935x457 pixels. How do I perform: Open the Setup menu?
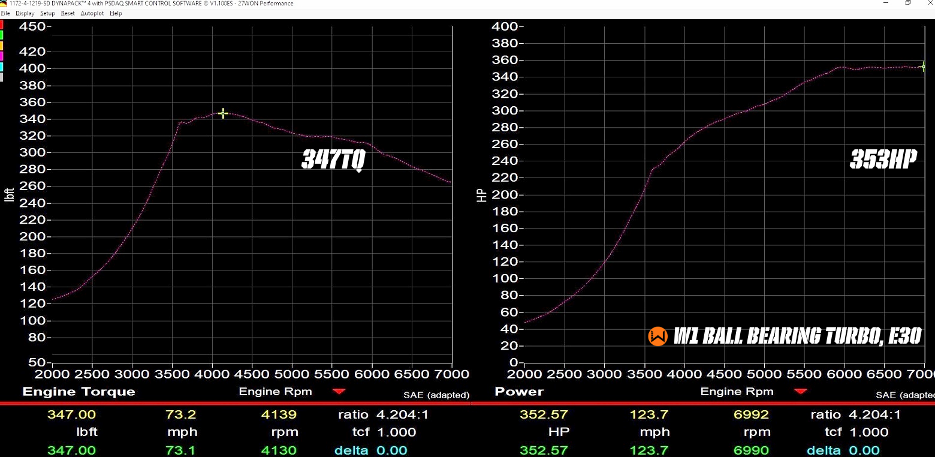[x=47, y=13]
